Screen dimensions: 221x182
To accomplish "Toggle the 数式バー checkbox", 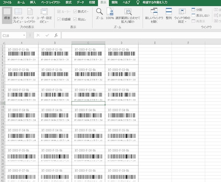I will pyautogui.click(x=75, y=11).
